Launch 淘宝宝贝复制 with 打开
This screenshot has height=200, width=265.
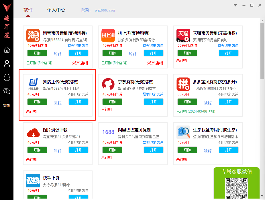point(78,53)
